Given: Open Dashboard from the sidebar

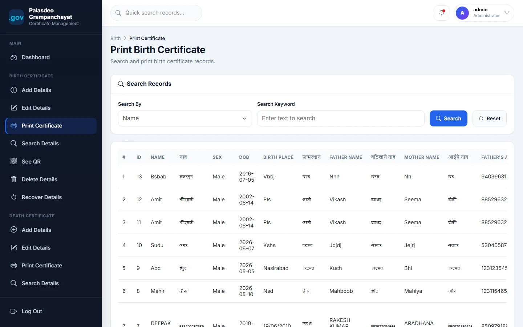Looking at the screenshot, I should 51,57.
